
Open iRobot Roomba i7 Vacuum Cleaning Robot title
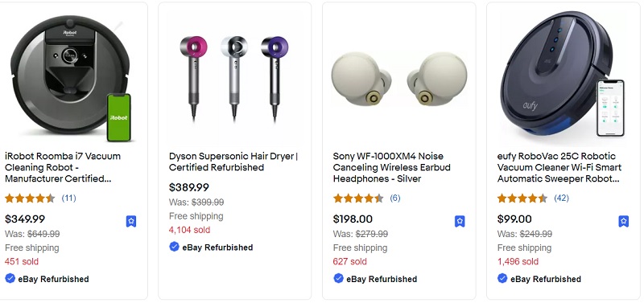[x=63, y=167]
